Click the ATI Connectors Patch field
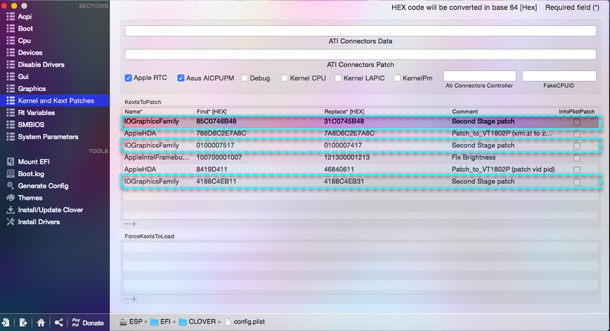This screenshot has width=610, height=331. coord(360,54)
